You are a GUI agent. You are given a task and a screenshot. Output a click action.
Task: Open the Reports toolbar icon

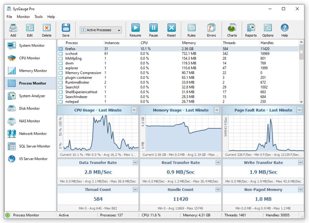pyautogui.click(x=251, y=28)
